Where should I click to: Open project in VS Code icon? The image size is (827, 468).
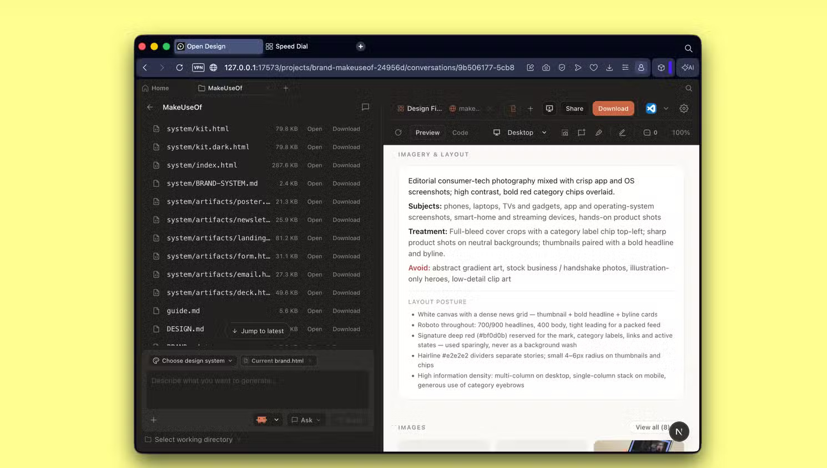(651, 109)
